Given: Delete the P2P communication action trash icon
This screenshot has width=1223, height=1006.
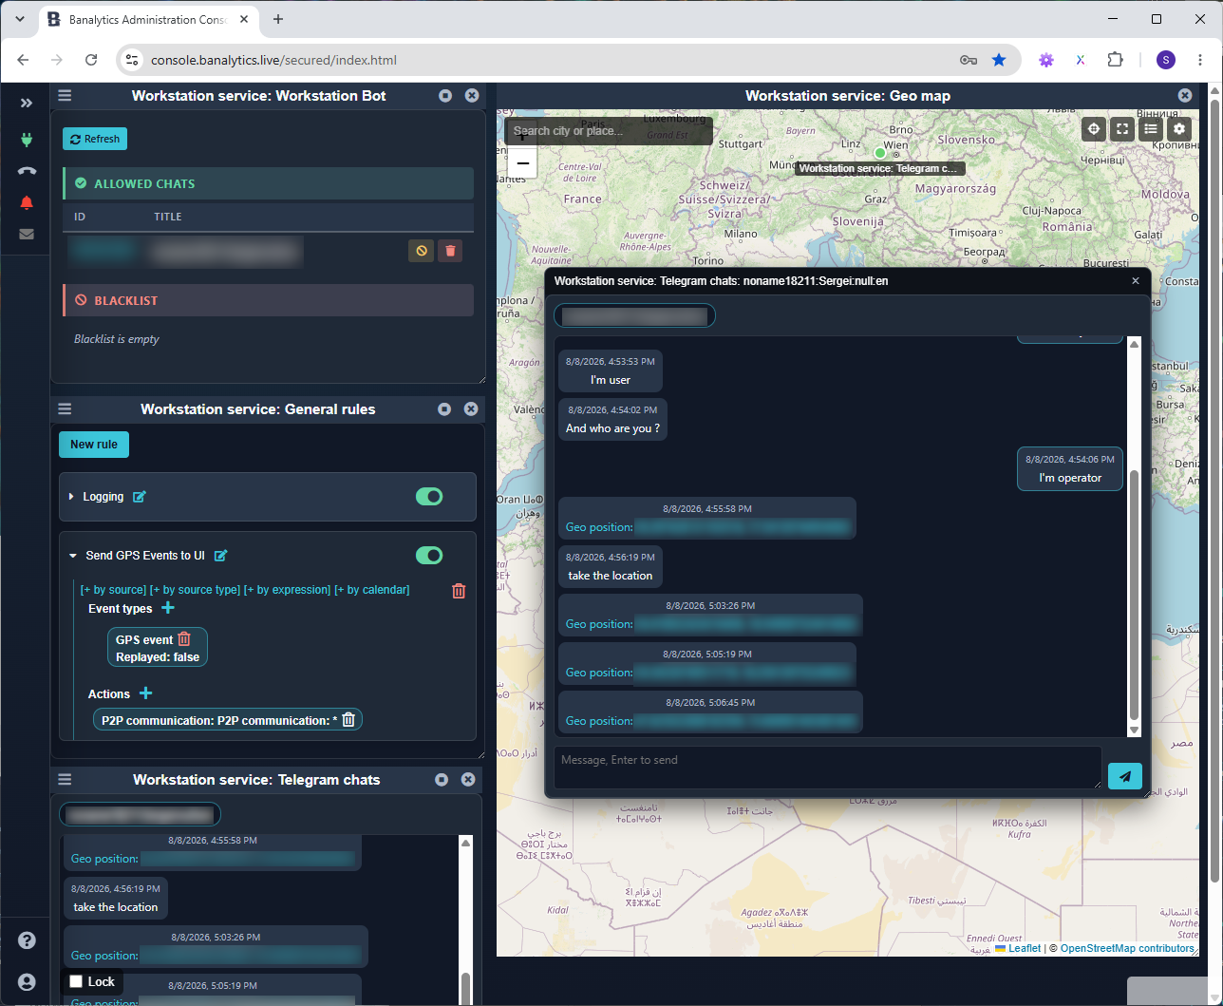Looking at the screenshot, I should coord(348,720).
